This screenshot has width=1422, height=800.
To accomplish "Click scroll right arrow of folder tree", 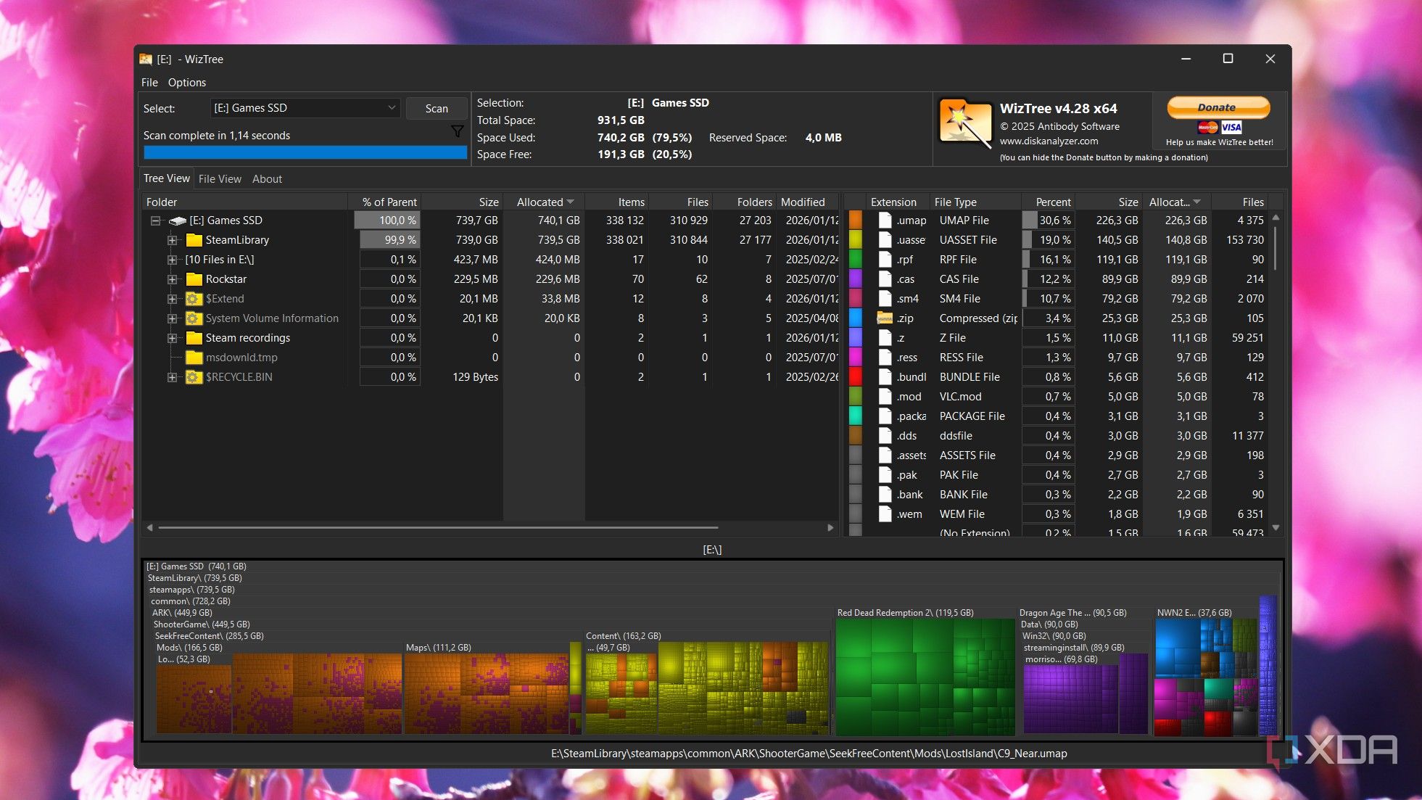I will [x=831, y=528].
